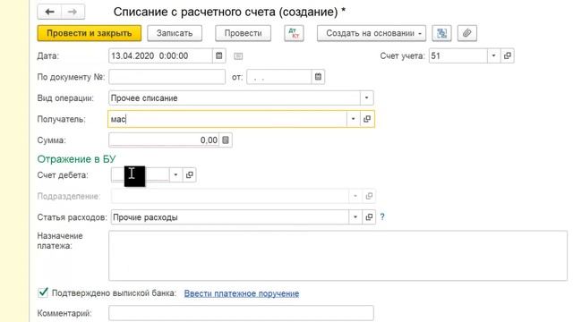573x322 pixels.
Task: Click the Сумма field showing 0,00
Action: [164, 140]
